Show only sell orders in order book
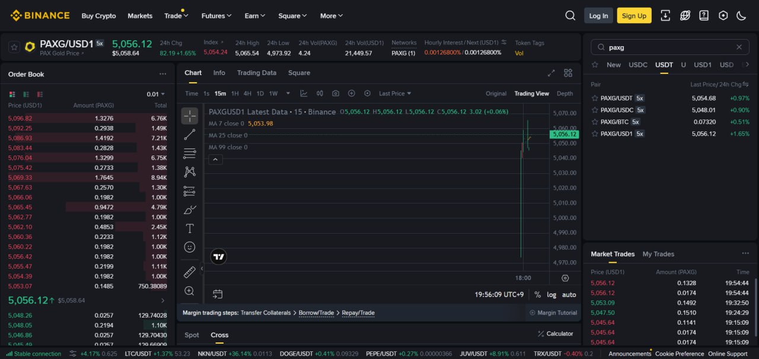This screenshot has height=359, width=759. (x=40, y=94)
